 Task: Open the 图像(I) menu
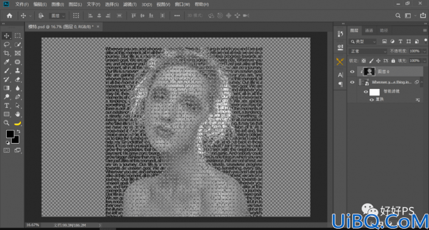[x=58, y=4]
